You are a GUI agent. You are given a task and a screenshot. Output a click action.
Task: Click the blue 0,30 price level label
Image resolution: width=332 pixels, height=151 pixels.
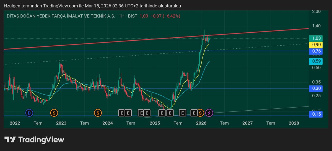click(x=316, y=88)
